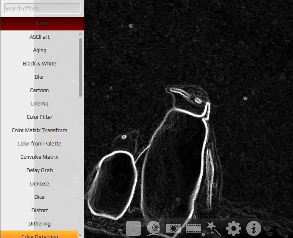293x238 pixels.
Task: Open webcam device selection icon
Action: click(x=154, y=228)
